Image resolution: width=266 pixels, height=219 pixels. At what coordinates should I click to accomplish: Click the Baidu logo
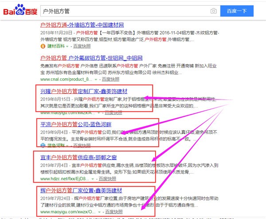20,10
